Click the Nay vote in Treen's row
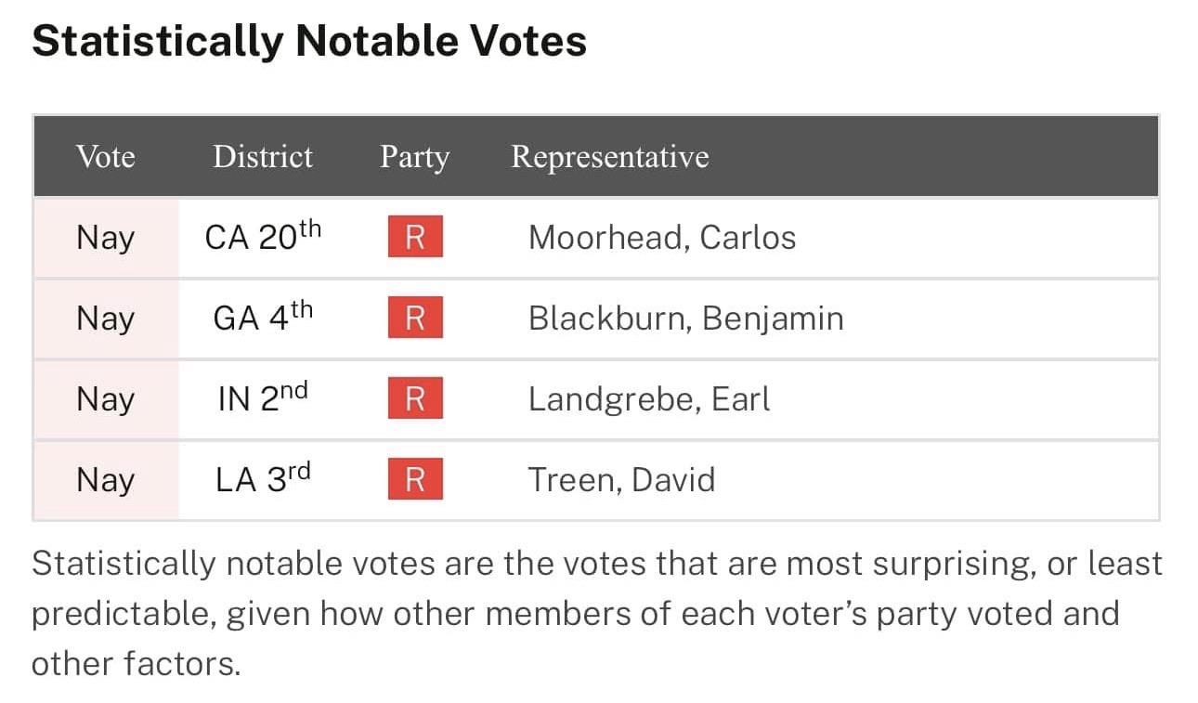This screenshot has height=703, width=1198. tap(105, 480)
